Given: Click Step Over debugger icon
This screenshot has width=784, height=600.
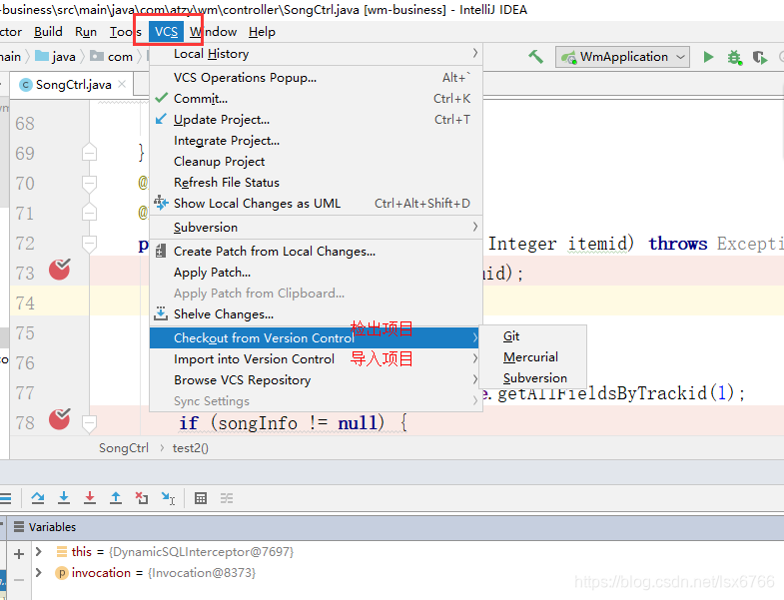Looking at the screenshot, I should click(38, 498).
